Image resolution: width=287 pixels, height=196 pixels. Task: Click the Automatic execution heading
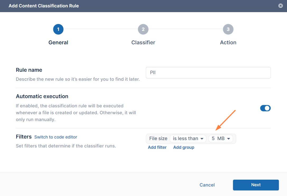coord(42,96)
